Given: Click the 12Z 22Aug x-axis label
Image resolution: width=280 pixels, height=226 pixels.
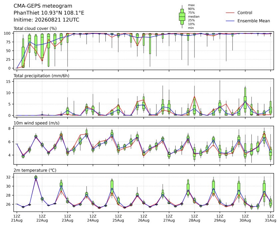Looking at the screenshot, I should click(x=42, y=218).
